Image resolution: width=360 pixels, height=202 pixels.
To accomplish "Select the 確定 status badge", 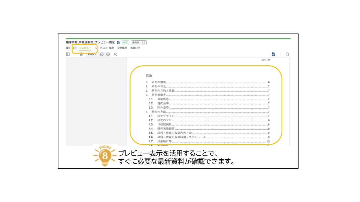I will [x=126, y=42].
